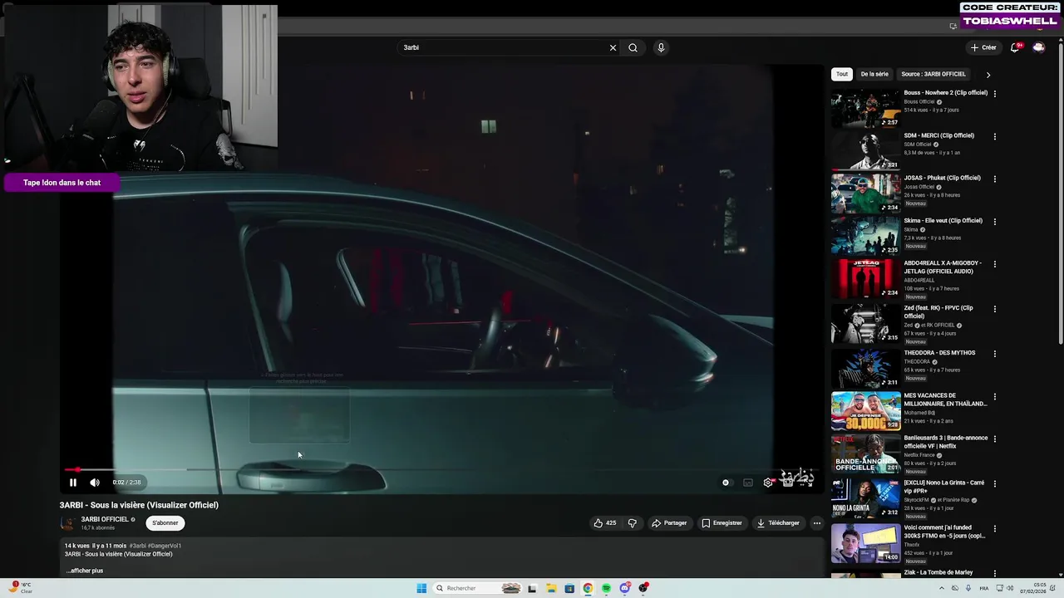Open options menu for Bouss - Nowhere 2
The width and height of the screenshot is (1064, 598).
(x=995, y=94)
